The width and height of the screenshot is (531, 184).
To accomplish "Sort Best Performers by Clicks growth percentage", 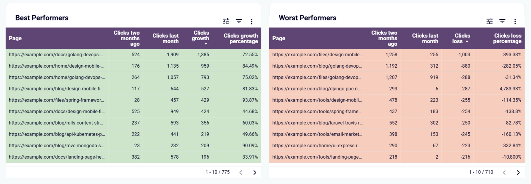I will 241,38.
